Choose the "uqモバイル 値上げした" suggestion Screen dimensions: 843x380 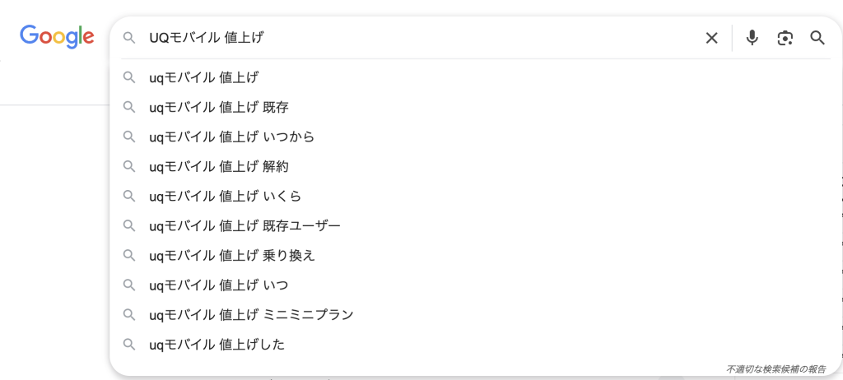point(217,344)
